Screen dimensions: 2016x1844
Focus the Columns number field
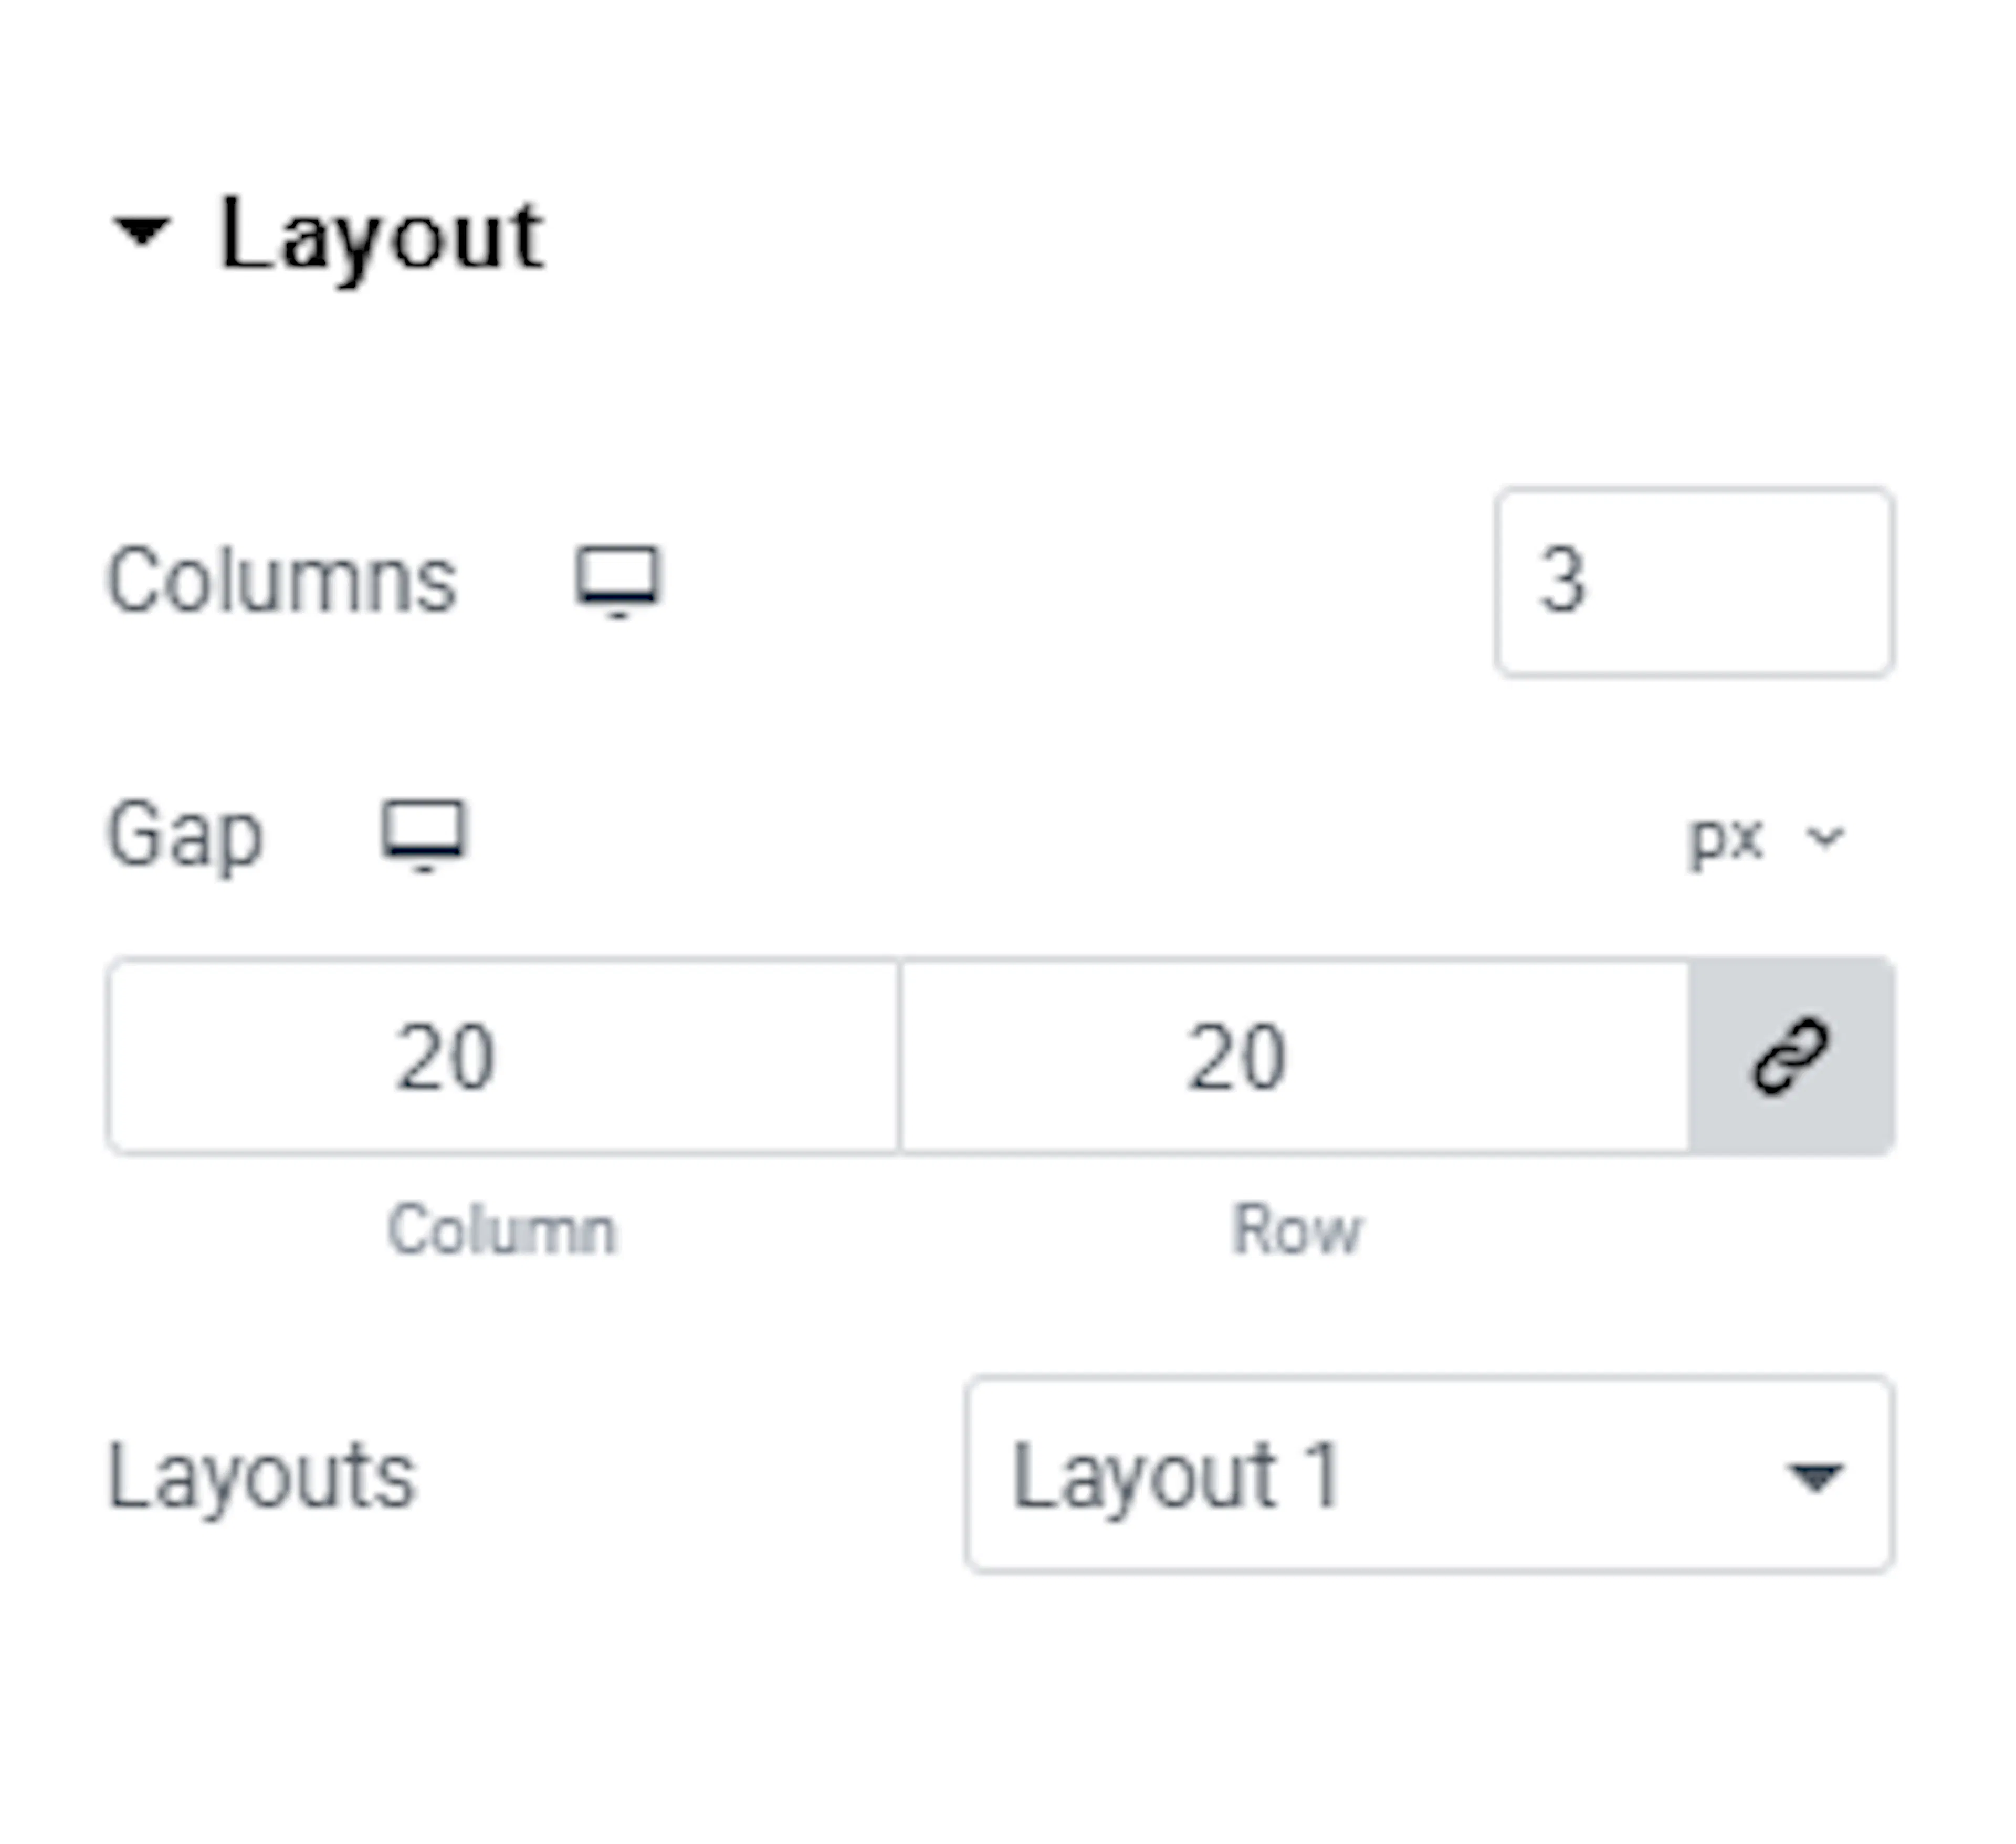[1694, 582]
